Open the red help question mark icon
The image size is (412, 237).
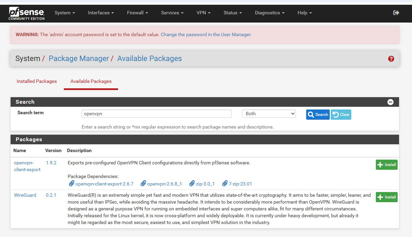click(x=391, y=59)
